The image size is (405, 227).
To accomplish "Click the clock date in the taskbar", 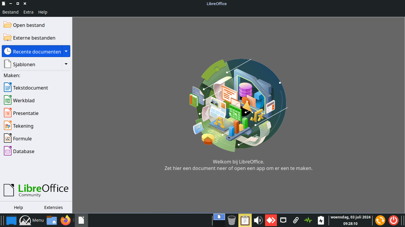I will coord(350,217).
